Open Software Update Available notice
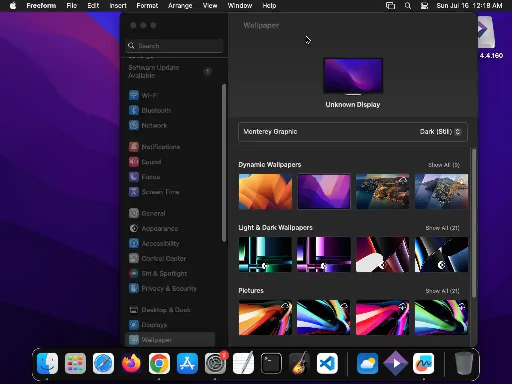This screenshot has width=512, height=384. (170, 72)
